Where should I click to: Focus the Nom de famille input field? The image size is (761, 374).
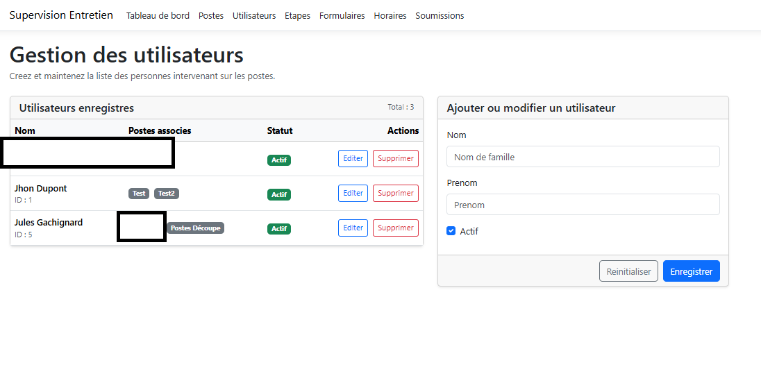(583, 157)
